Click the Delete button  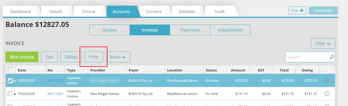point(71,57)
